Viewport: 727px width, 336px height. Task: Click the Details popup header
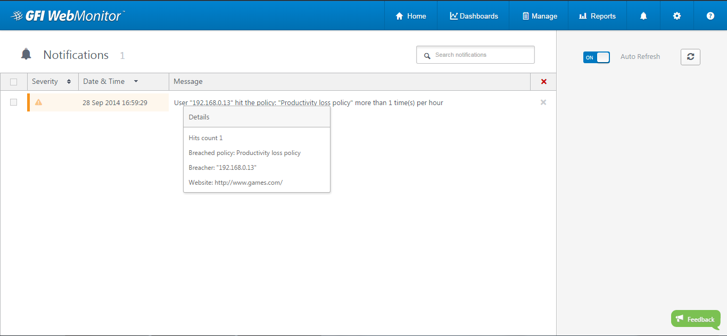coord(257,117)
